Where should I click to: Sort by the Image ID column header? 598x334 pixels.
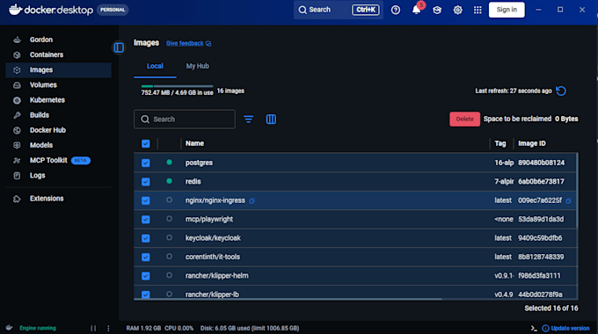tap(532, 143)
